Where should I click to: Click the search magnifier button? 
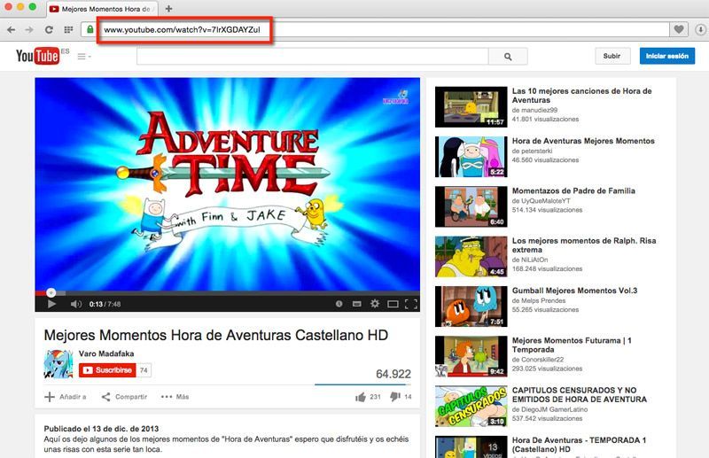coord(508,57)
